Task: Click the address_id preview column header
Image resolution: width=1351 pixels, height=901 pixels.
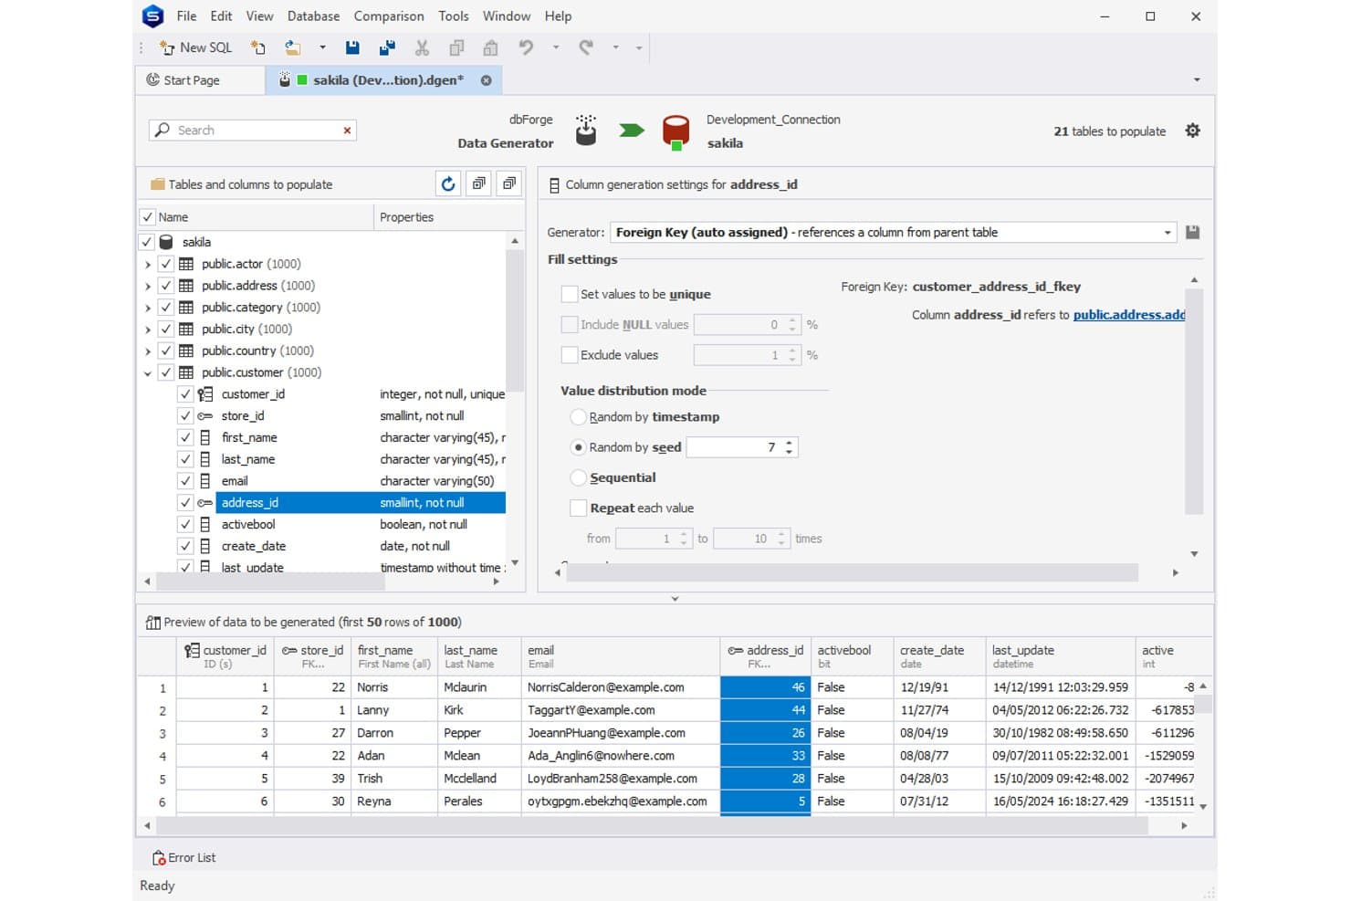Action: click(x=766, y=656)
